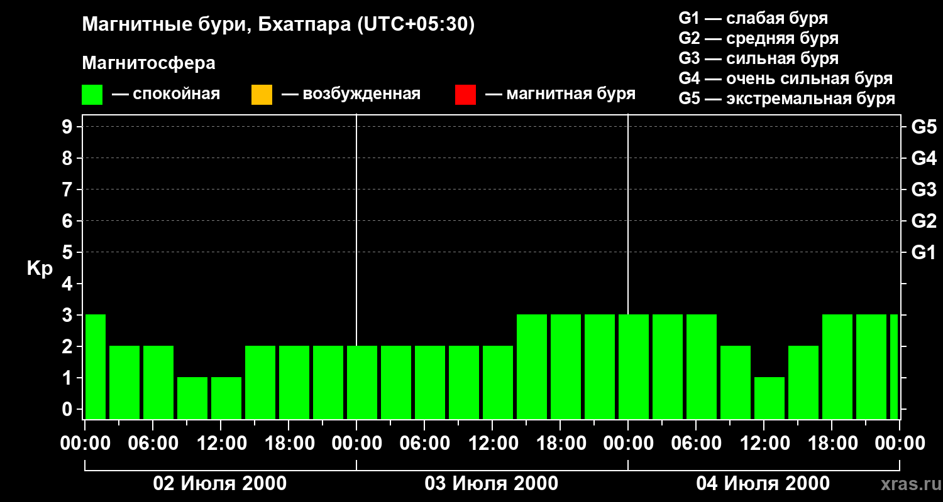Click the G4 — очень сильная буря legend text
This screenshot has width=943, height=502.
tap(786, 78)
